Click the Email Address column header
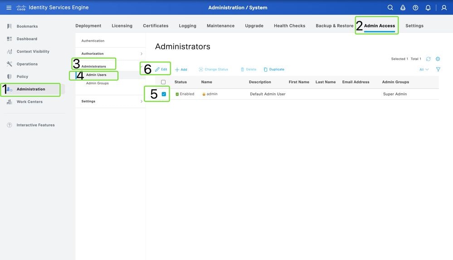Viewport: 453px width, 260px height. (x=356, y=82)
